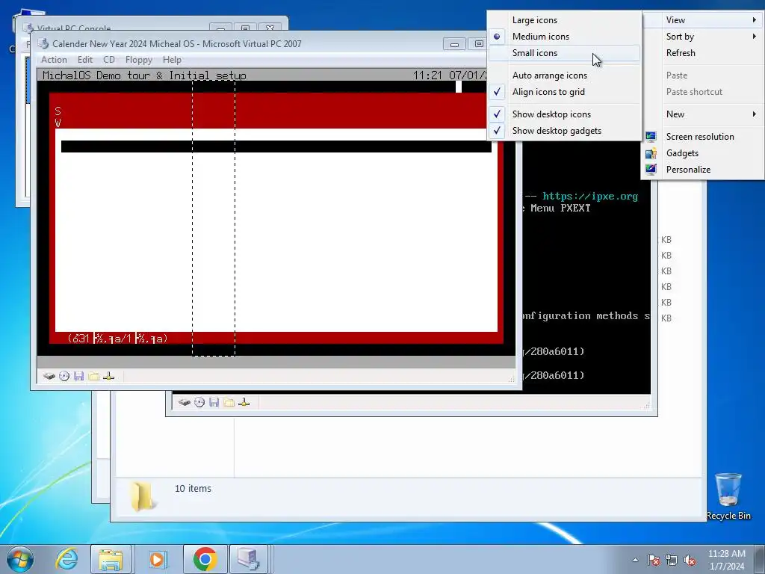Click floppy disk icon in Calender VM status bar
This screenshot has width=765, height=574.
pyautogui.click(x=79, y=377)
